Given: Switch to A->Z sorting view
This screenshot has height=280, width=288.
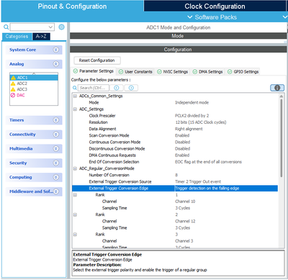Looking at the screenshot, I should coord(41,37).
